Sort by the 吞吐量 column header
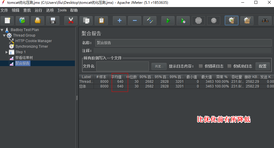Image resolution: width=274 pixels, height=148 pixels. [x=237, y=77]
